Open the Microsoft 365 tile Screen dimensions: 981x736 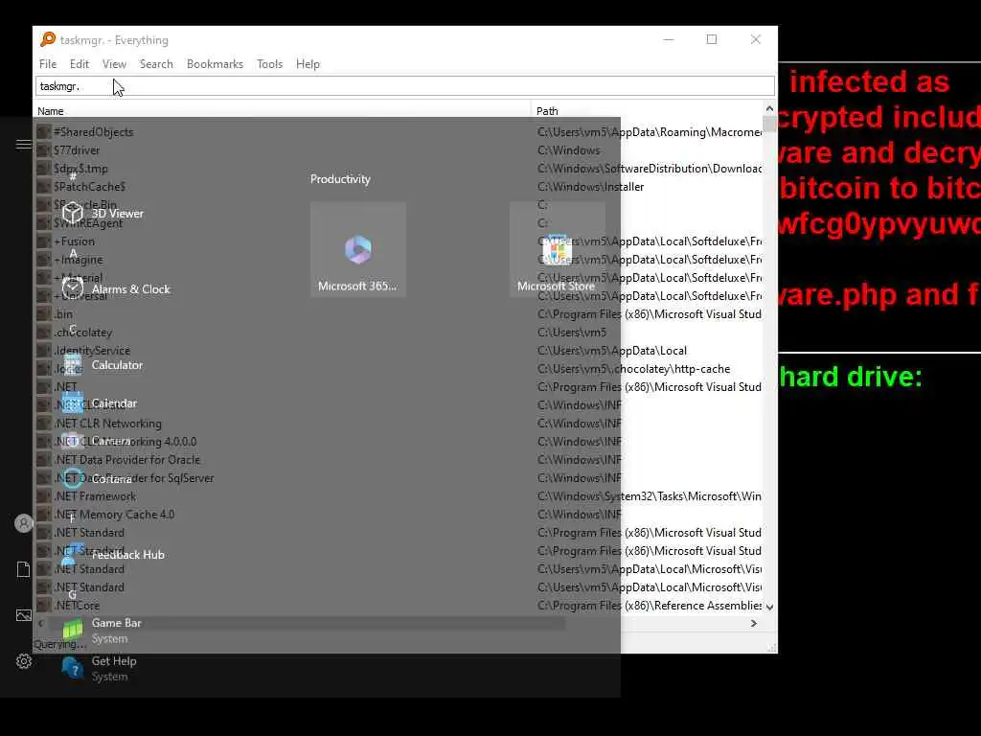358,250
